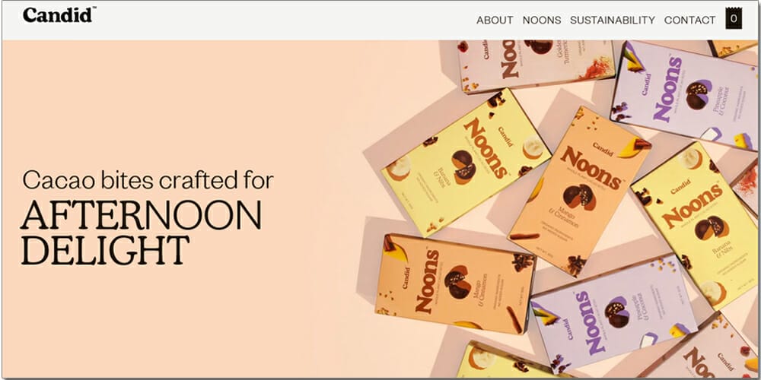Select the Golden Turmeric box at top

coord(537,65)
